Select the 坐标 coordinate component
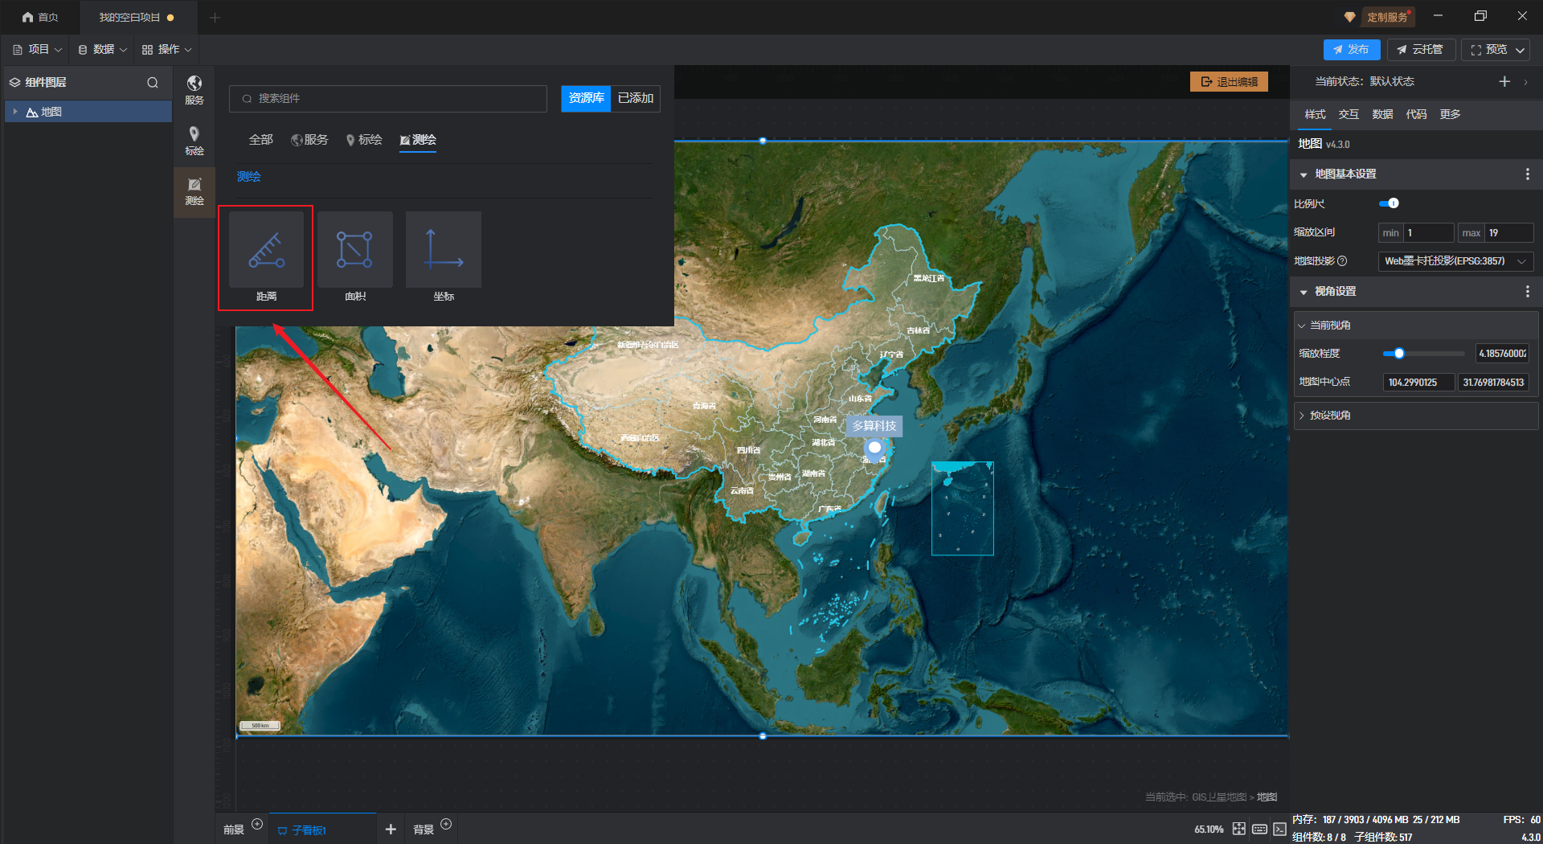 point(444,257)
